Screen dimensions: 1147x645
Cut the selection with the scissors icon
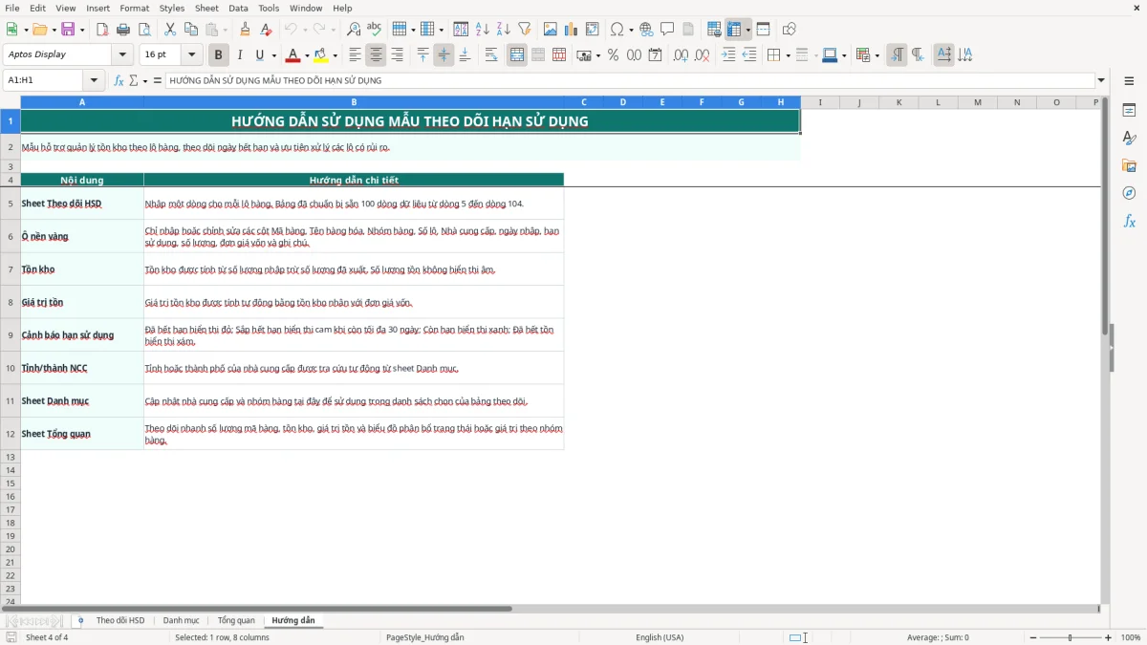[170, 30]
